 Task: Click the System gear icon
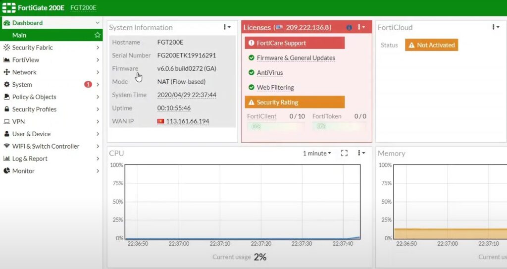click(x=6, y=85)
